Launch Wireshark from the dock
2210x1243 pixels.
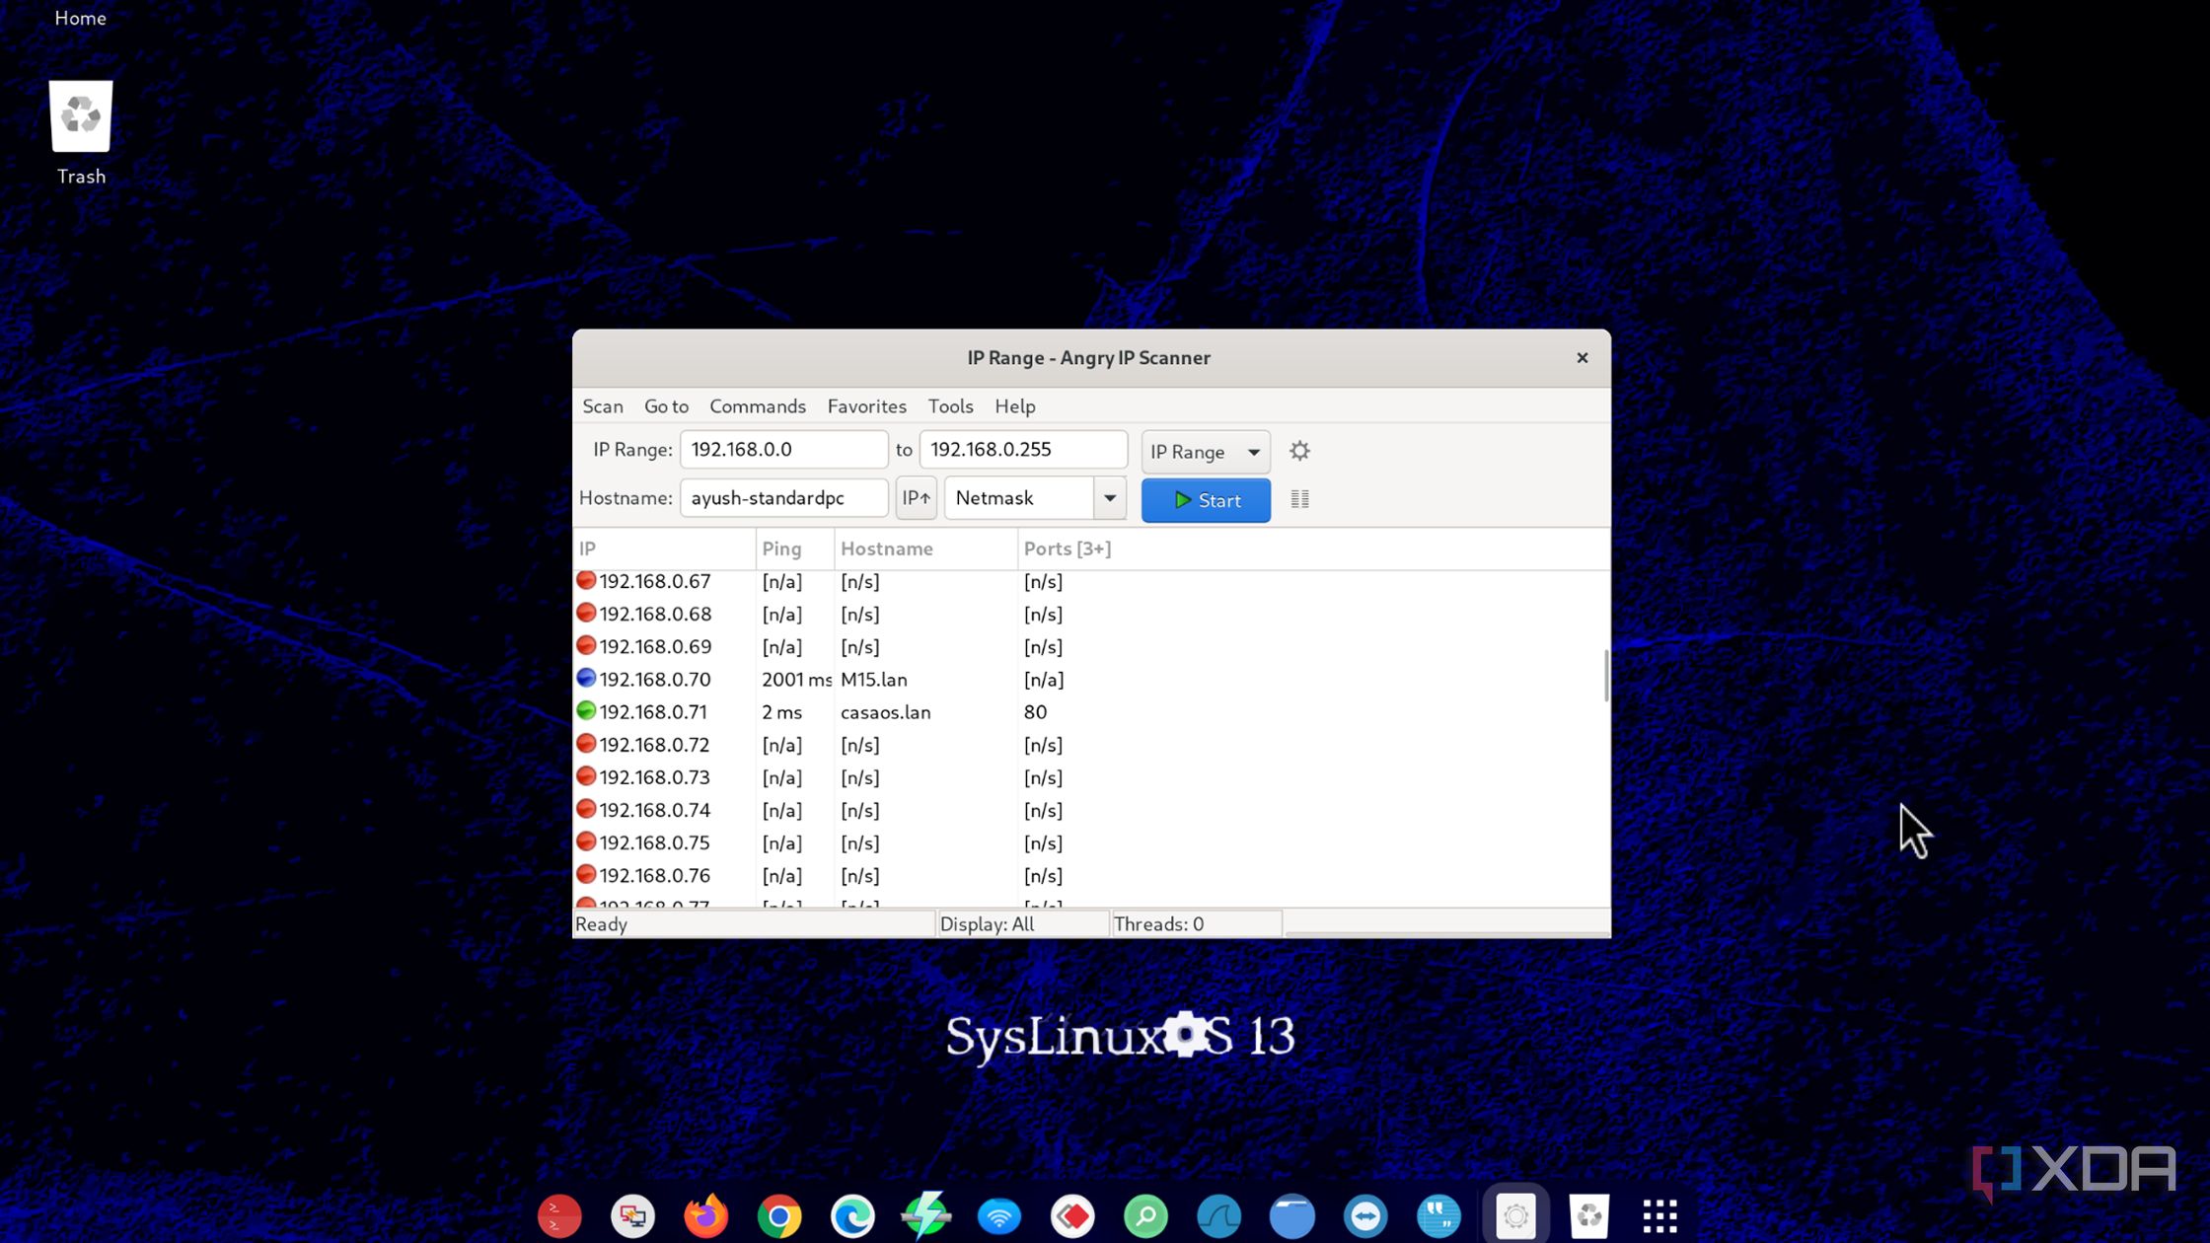(1219, 1216)
